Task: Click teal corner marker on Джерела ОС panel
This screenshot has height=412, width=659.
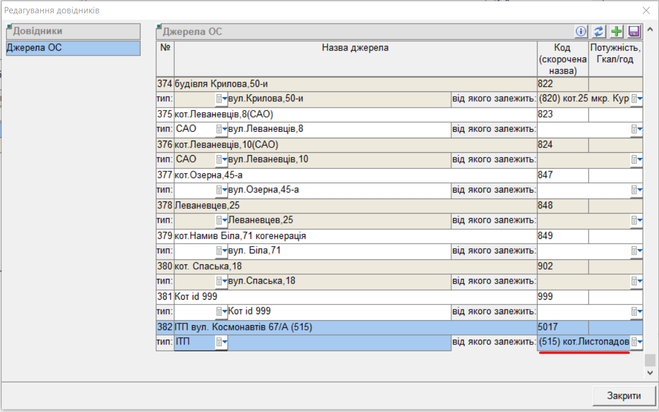Action: [x=159, y=27]
